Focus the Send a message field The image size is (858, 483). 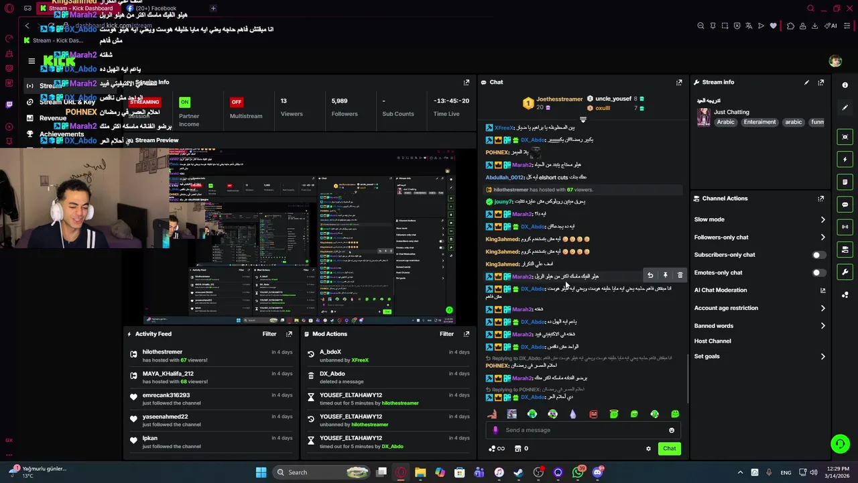pos(583,431)
